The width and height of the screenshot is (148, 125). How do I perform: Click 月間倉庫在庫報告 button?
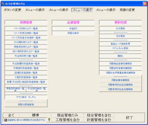coord(120,80)
